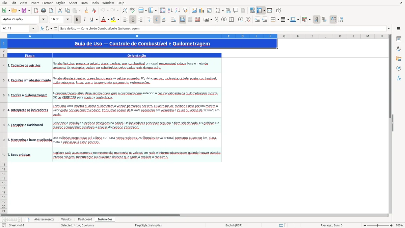Screen dimensions: 405x228
Task: Open the font name dropdown
Action: [43, 20]
